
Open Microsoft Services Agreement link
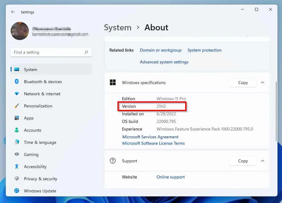tap(150, 137)
